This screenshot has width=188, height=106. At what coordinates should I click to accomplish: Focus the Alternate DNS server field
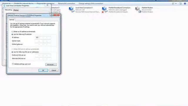pos(43,59)
